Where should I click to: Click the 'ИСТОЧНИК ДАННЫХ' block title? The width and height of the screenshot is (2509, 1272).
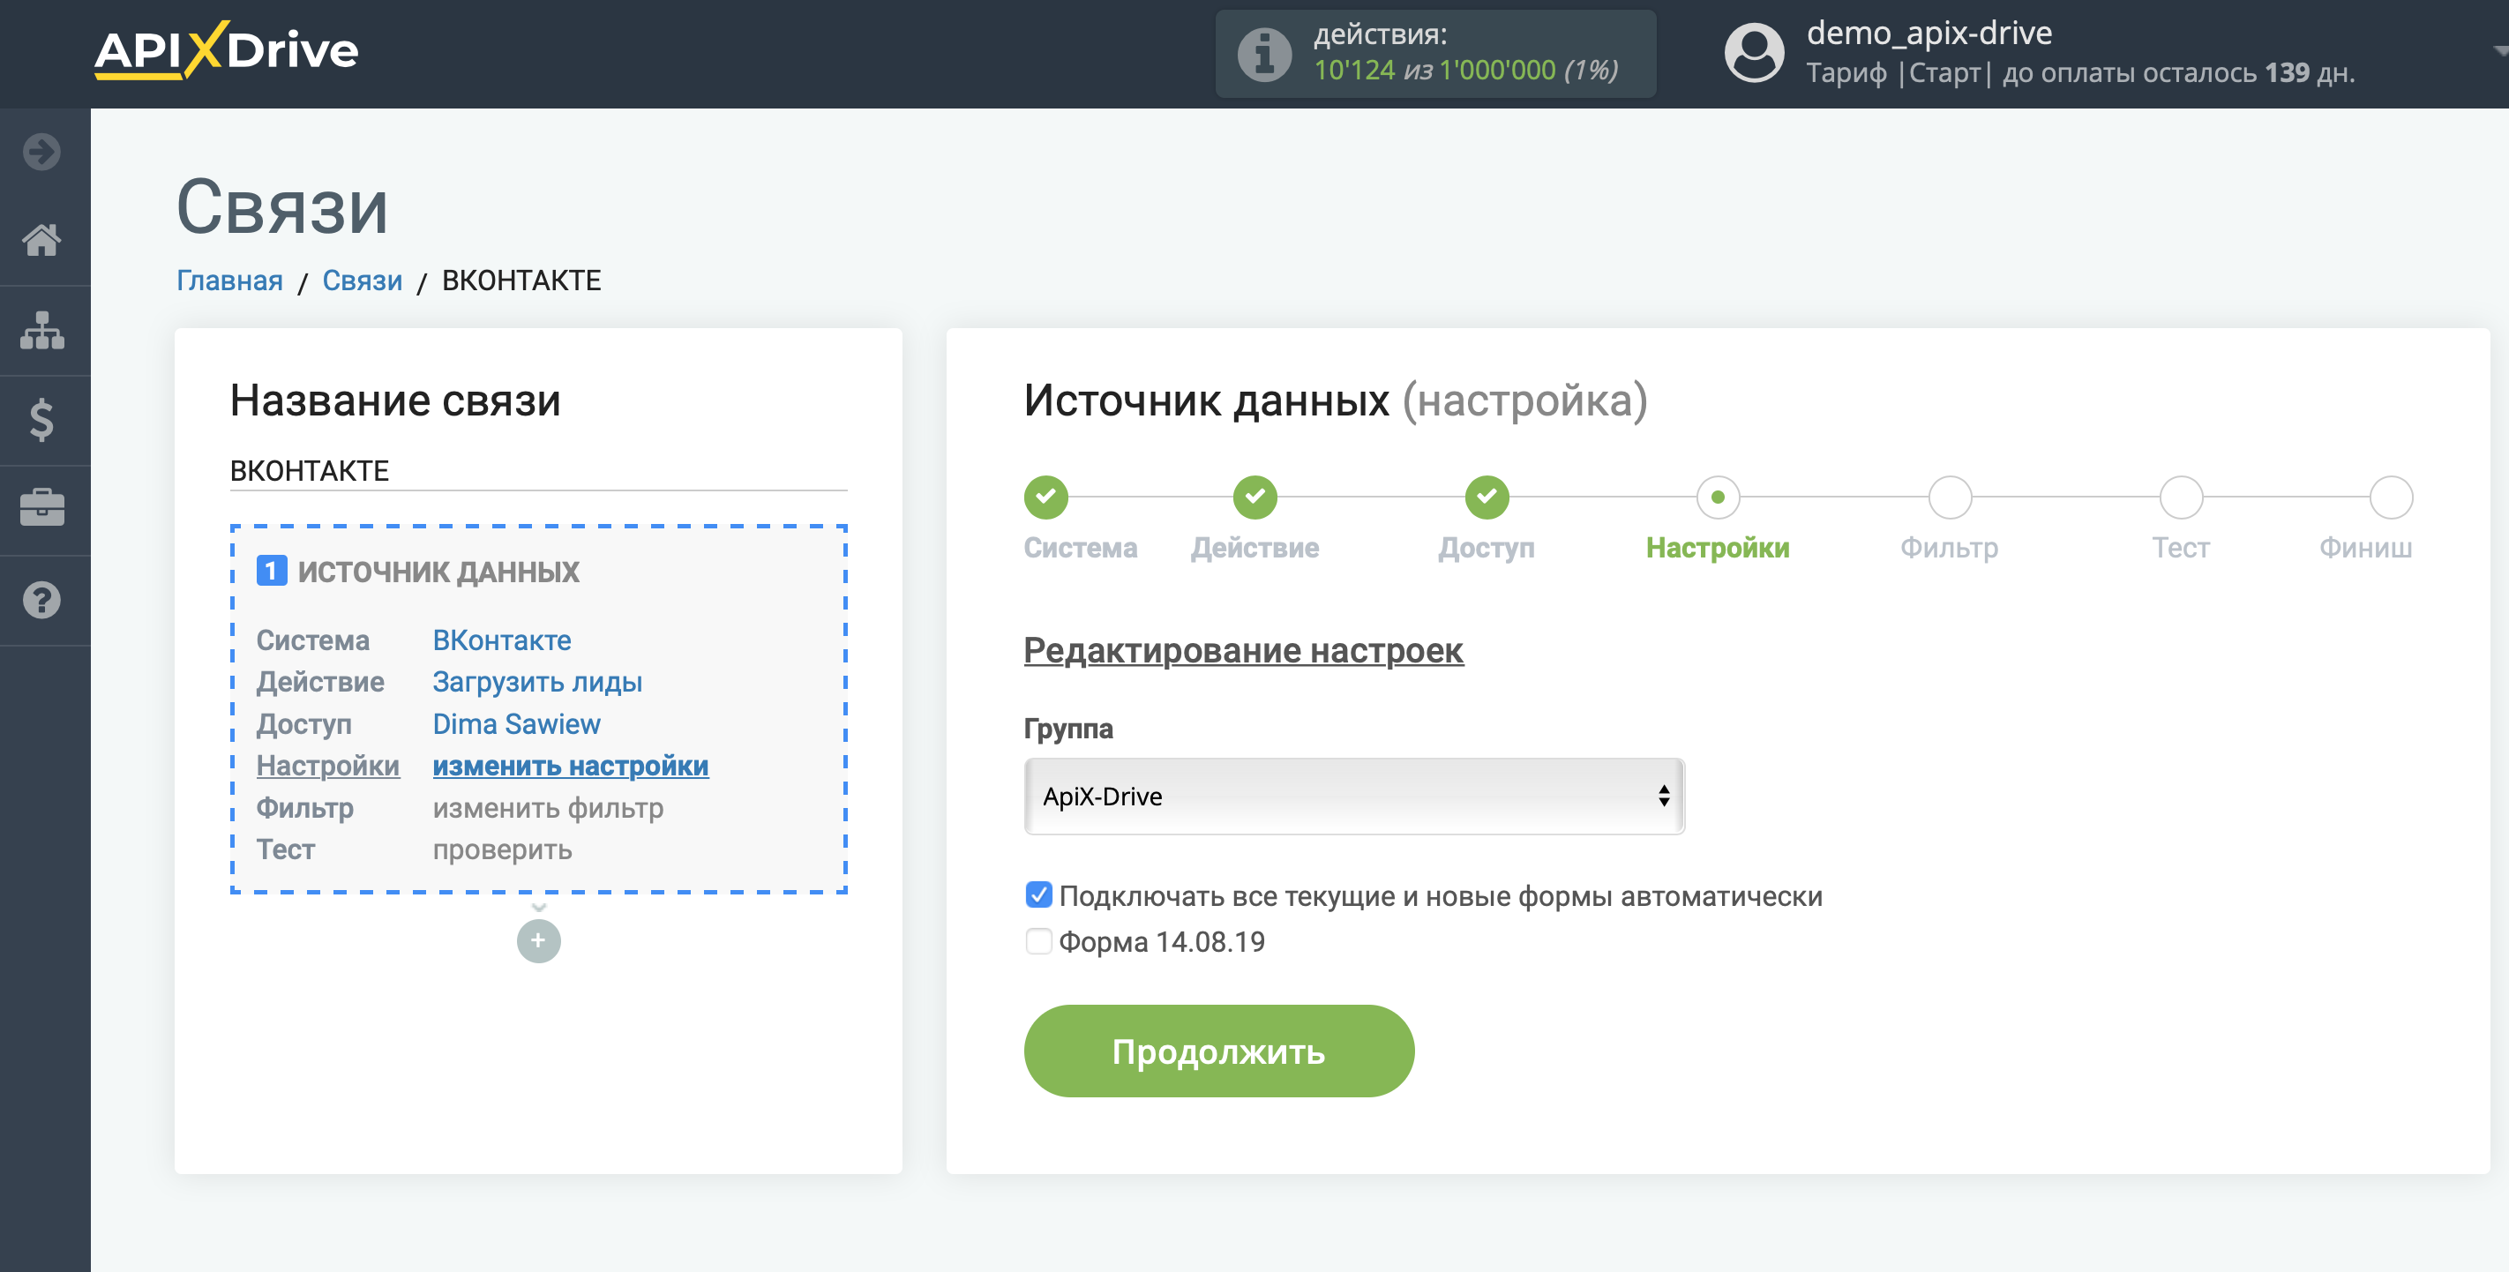coord(438,572)
